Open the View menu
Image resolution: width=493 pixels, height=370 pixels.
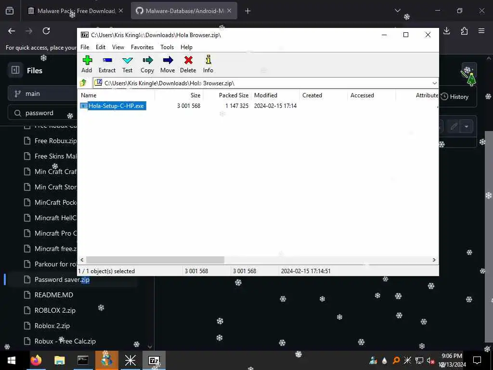click(x=118, y=47)
